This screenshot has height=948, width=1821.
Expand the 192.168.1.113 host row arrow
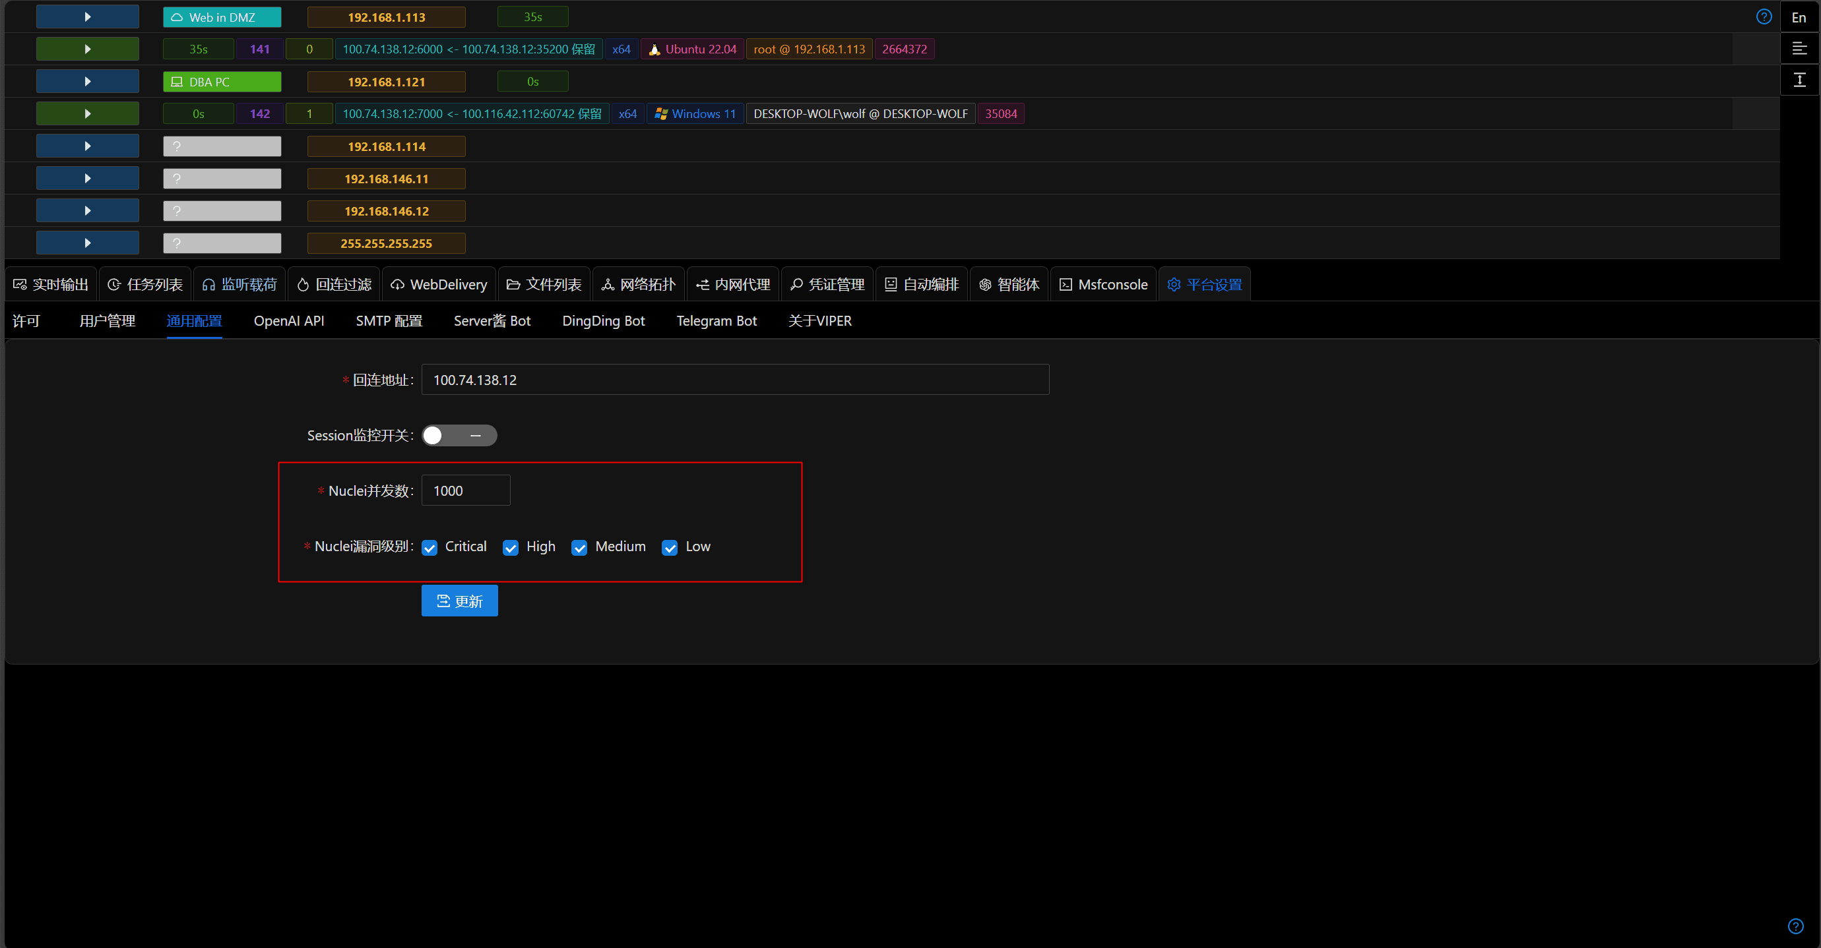click(x=88, y=17)
